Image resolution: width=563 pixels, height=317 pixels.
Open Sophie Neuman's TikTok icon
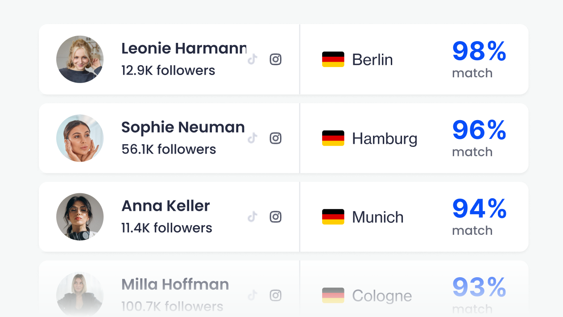253,138
